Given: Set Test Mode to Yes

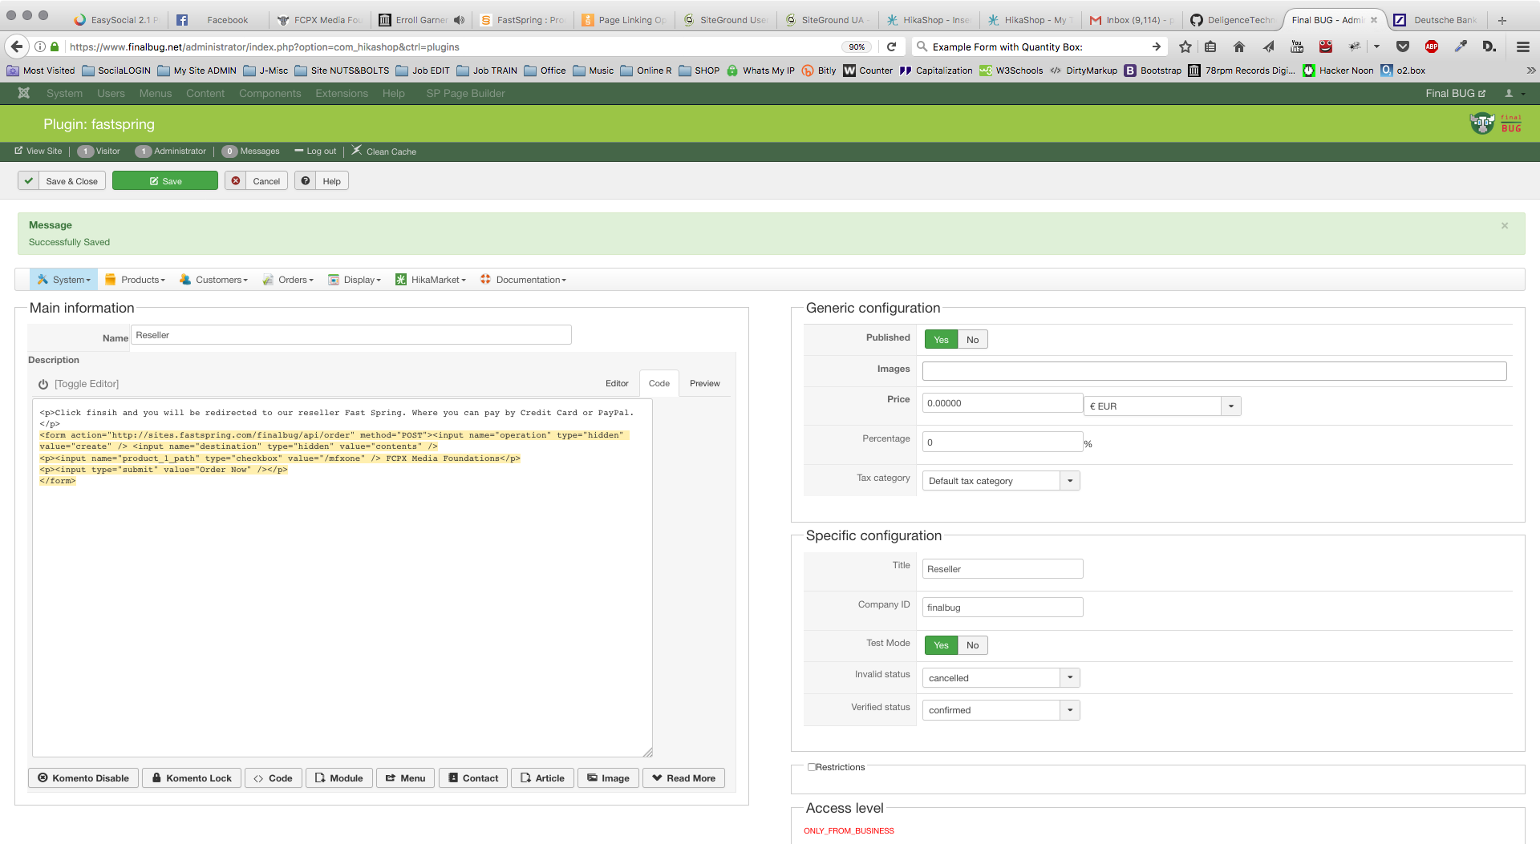Looking at the screenshot, I should click(x=941, y=645).
